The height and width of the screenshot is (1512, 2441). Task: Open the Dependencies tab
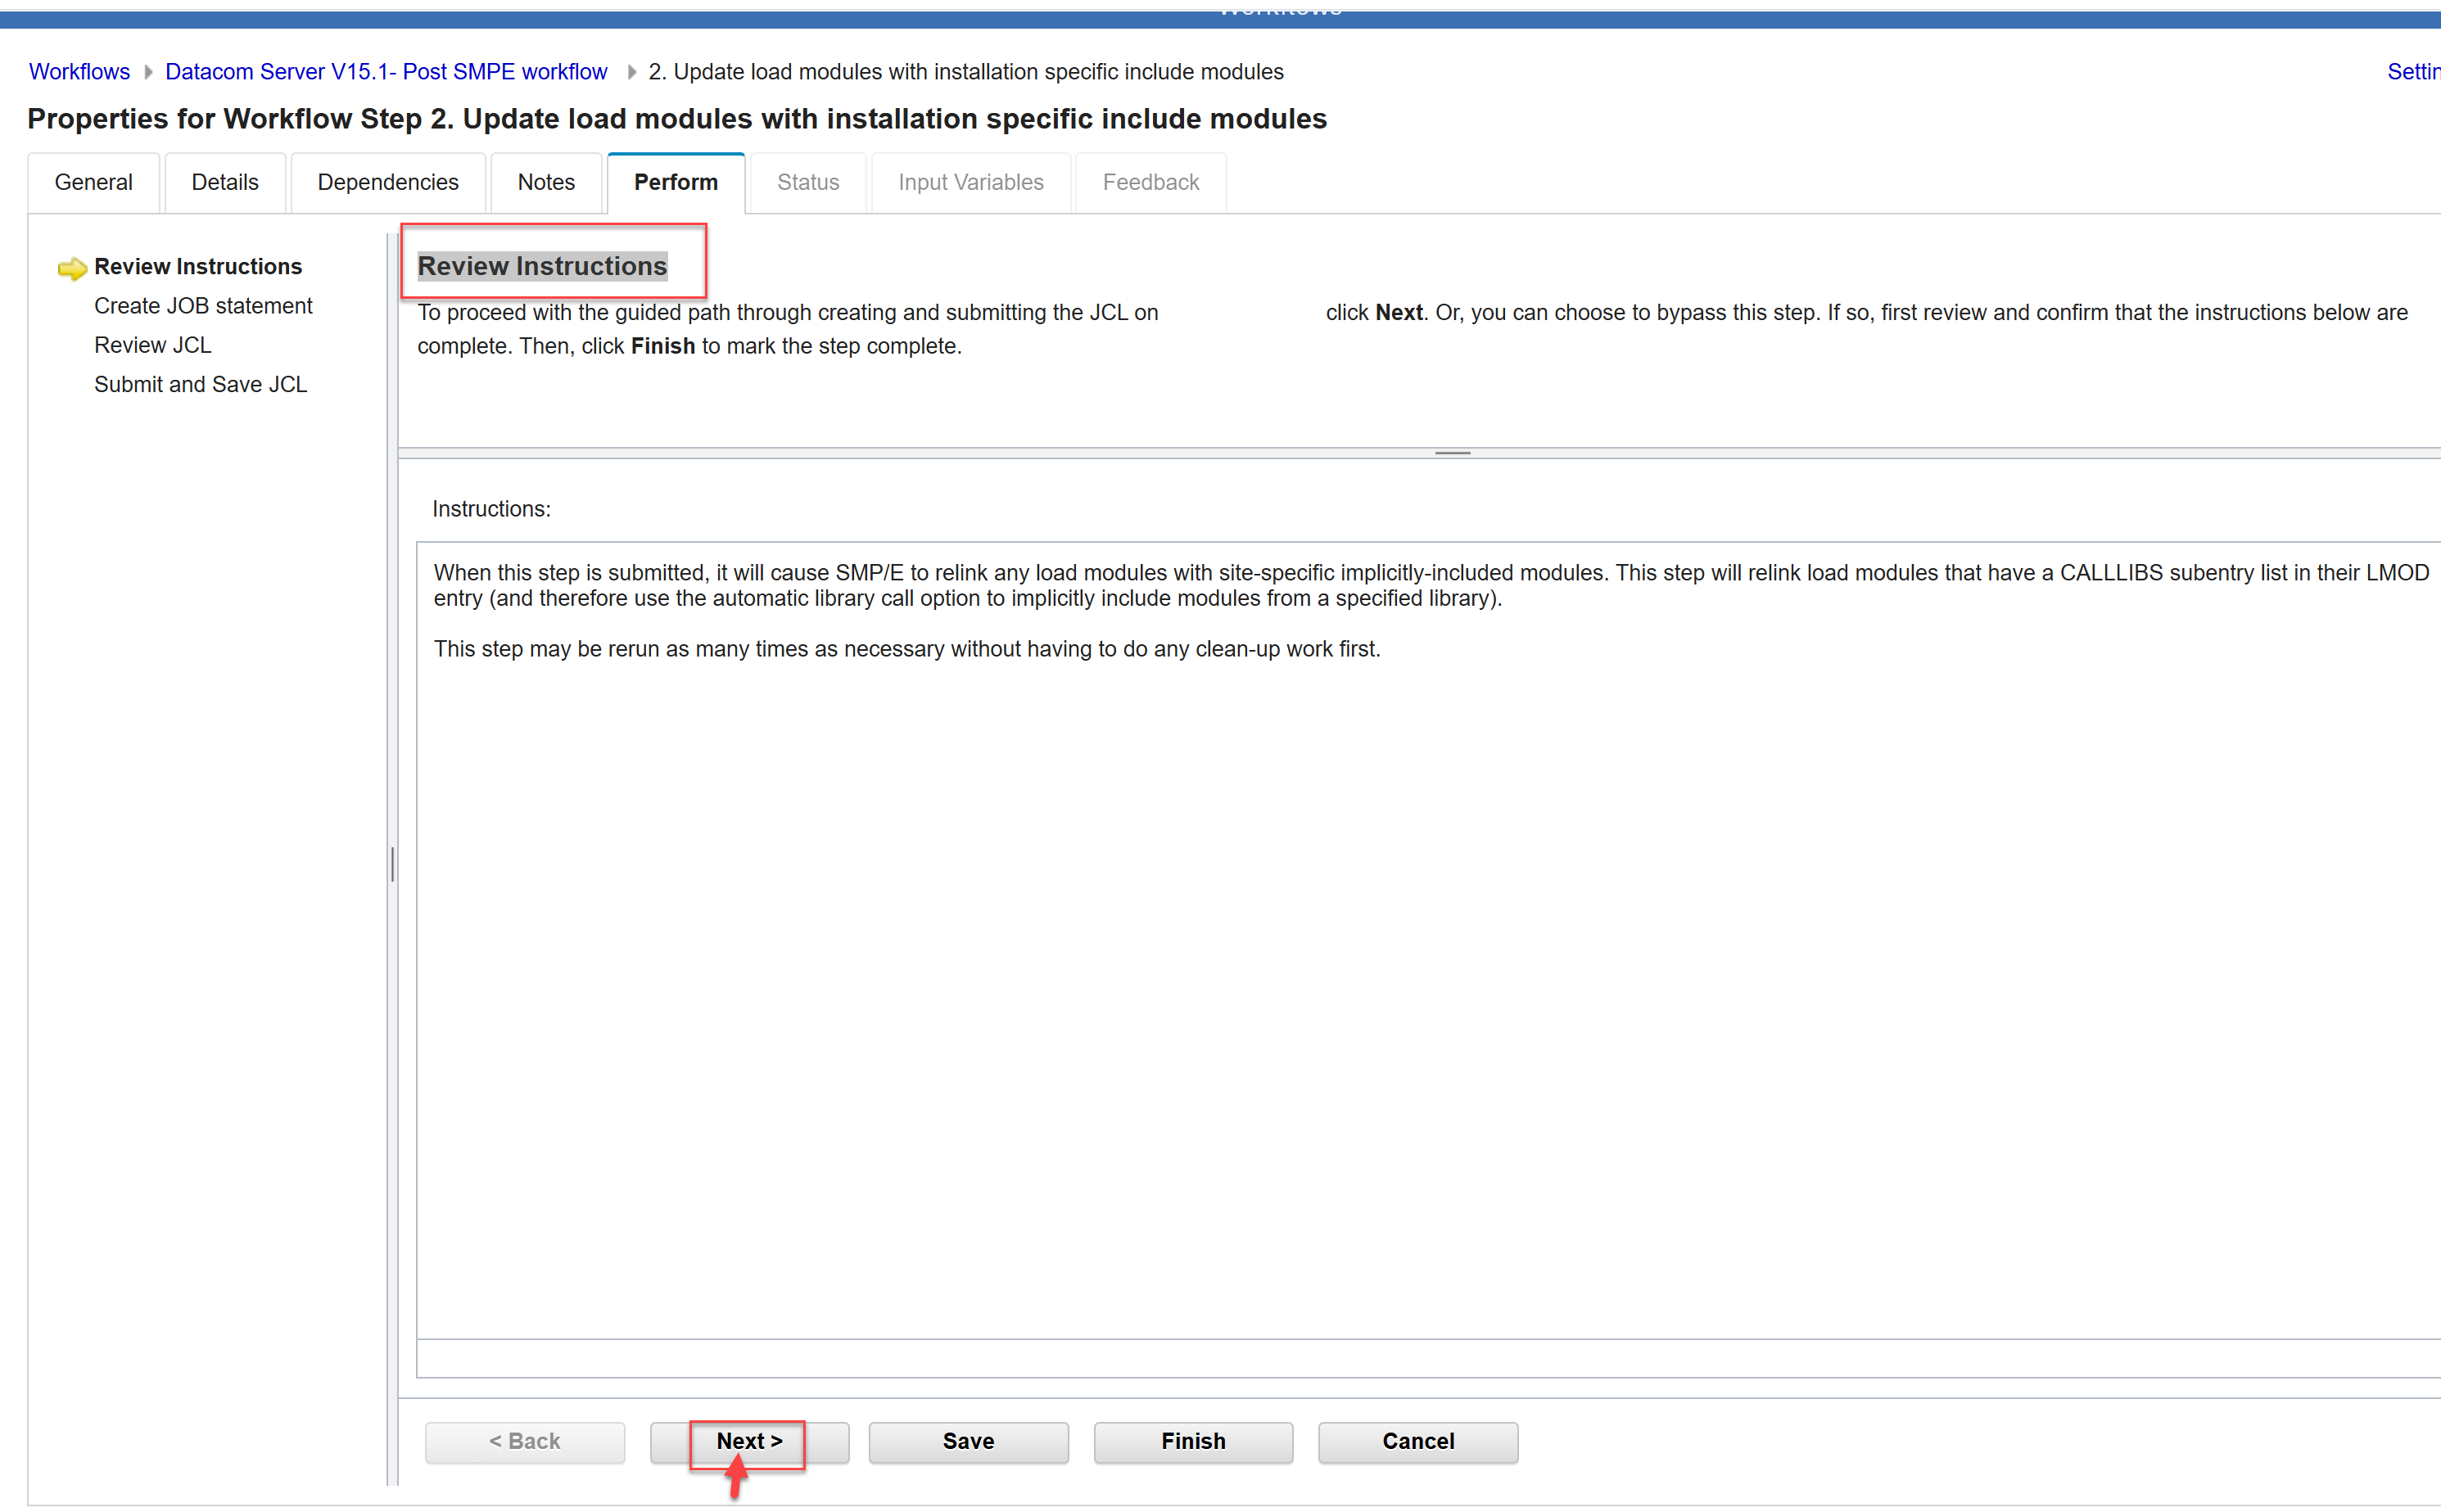[387, 182]
